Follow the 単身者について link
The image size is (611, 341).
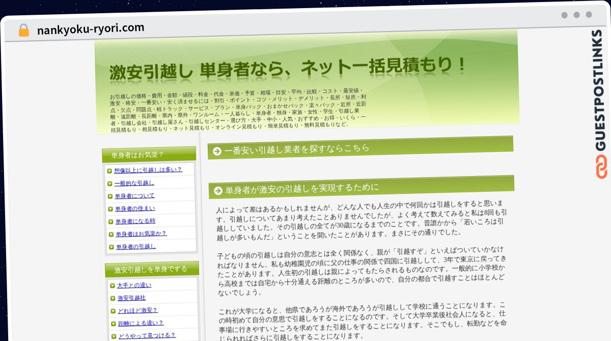[x=135, y=195]
